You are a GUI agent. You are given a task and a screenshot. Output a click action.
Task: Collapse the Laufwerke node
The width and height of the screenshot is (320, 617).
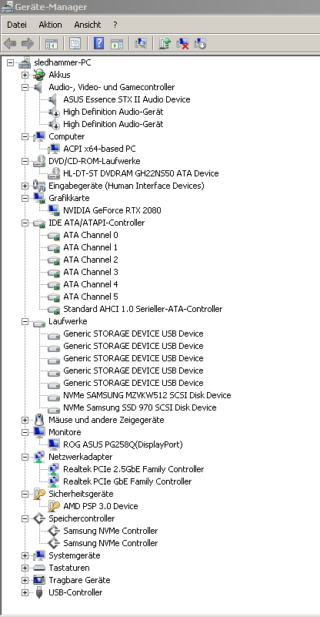click(25, 321)
